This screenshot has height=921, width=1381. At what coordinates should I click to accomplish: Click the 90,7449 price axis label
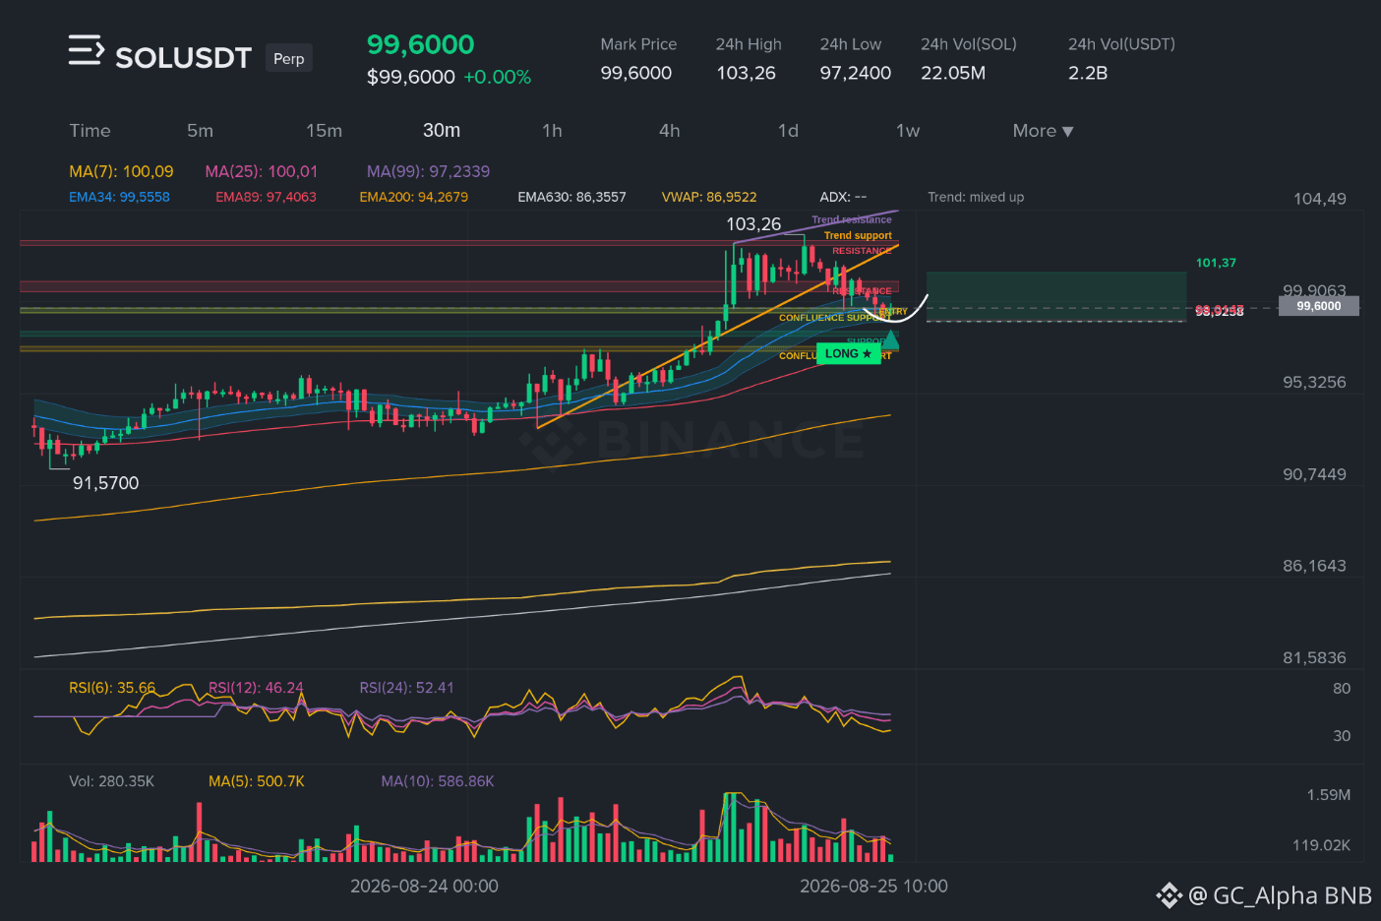pos(1314,474)
